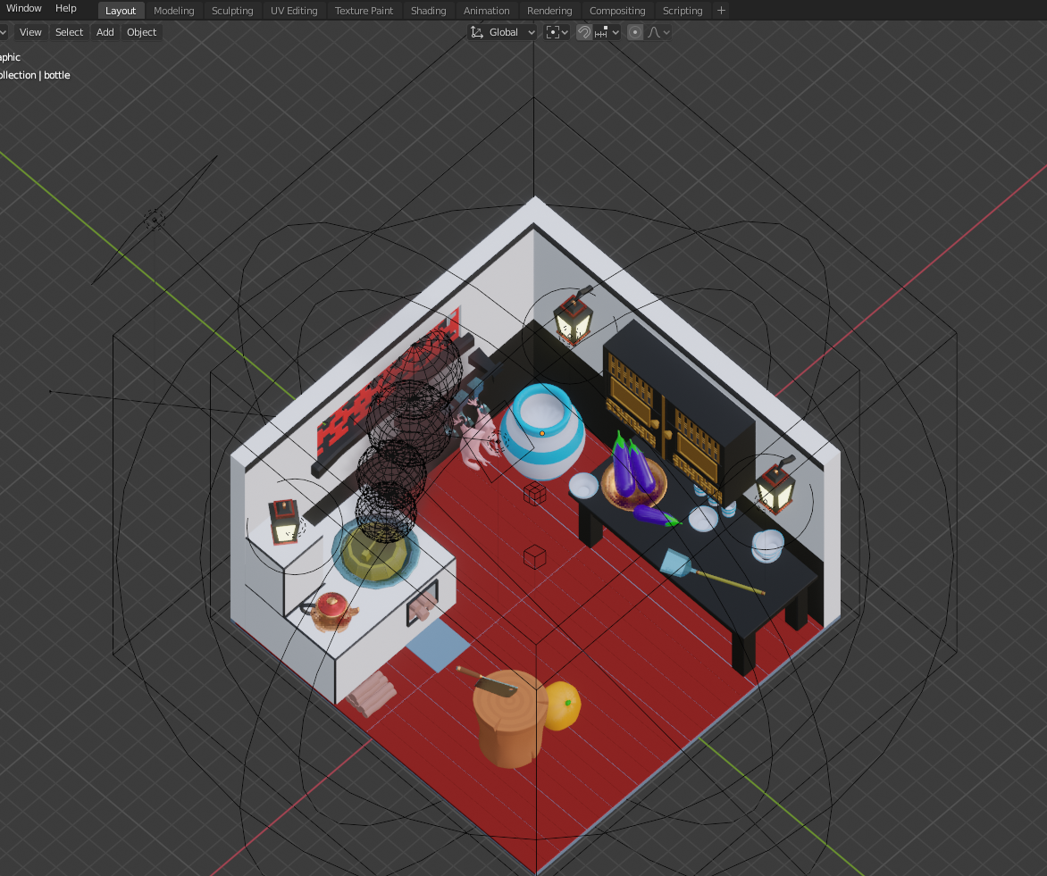Go to the UV Editing workspace
The image size is (1047, 876).
point(294,11)
